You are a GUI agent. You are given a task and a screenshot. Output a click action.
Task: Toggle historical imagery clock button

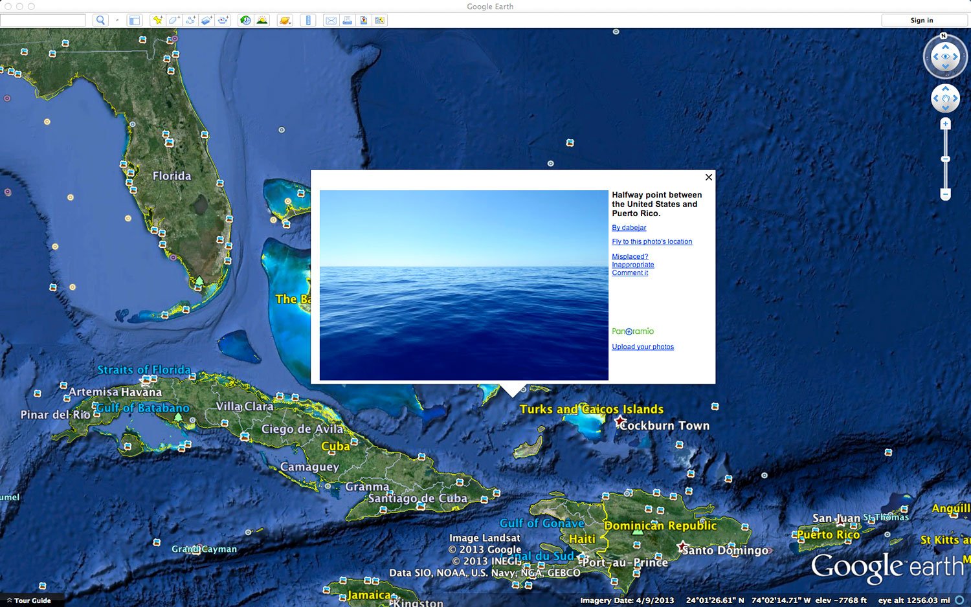tap(245, 20)
